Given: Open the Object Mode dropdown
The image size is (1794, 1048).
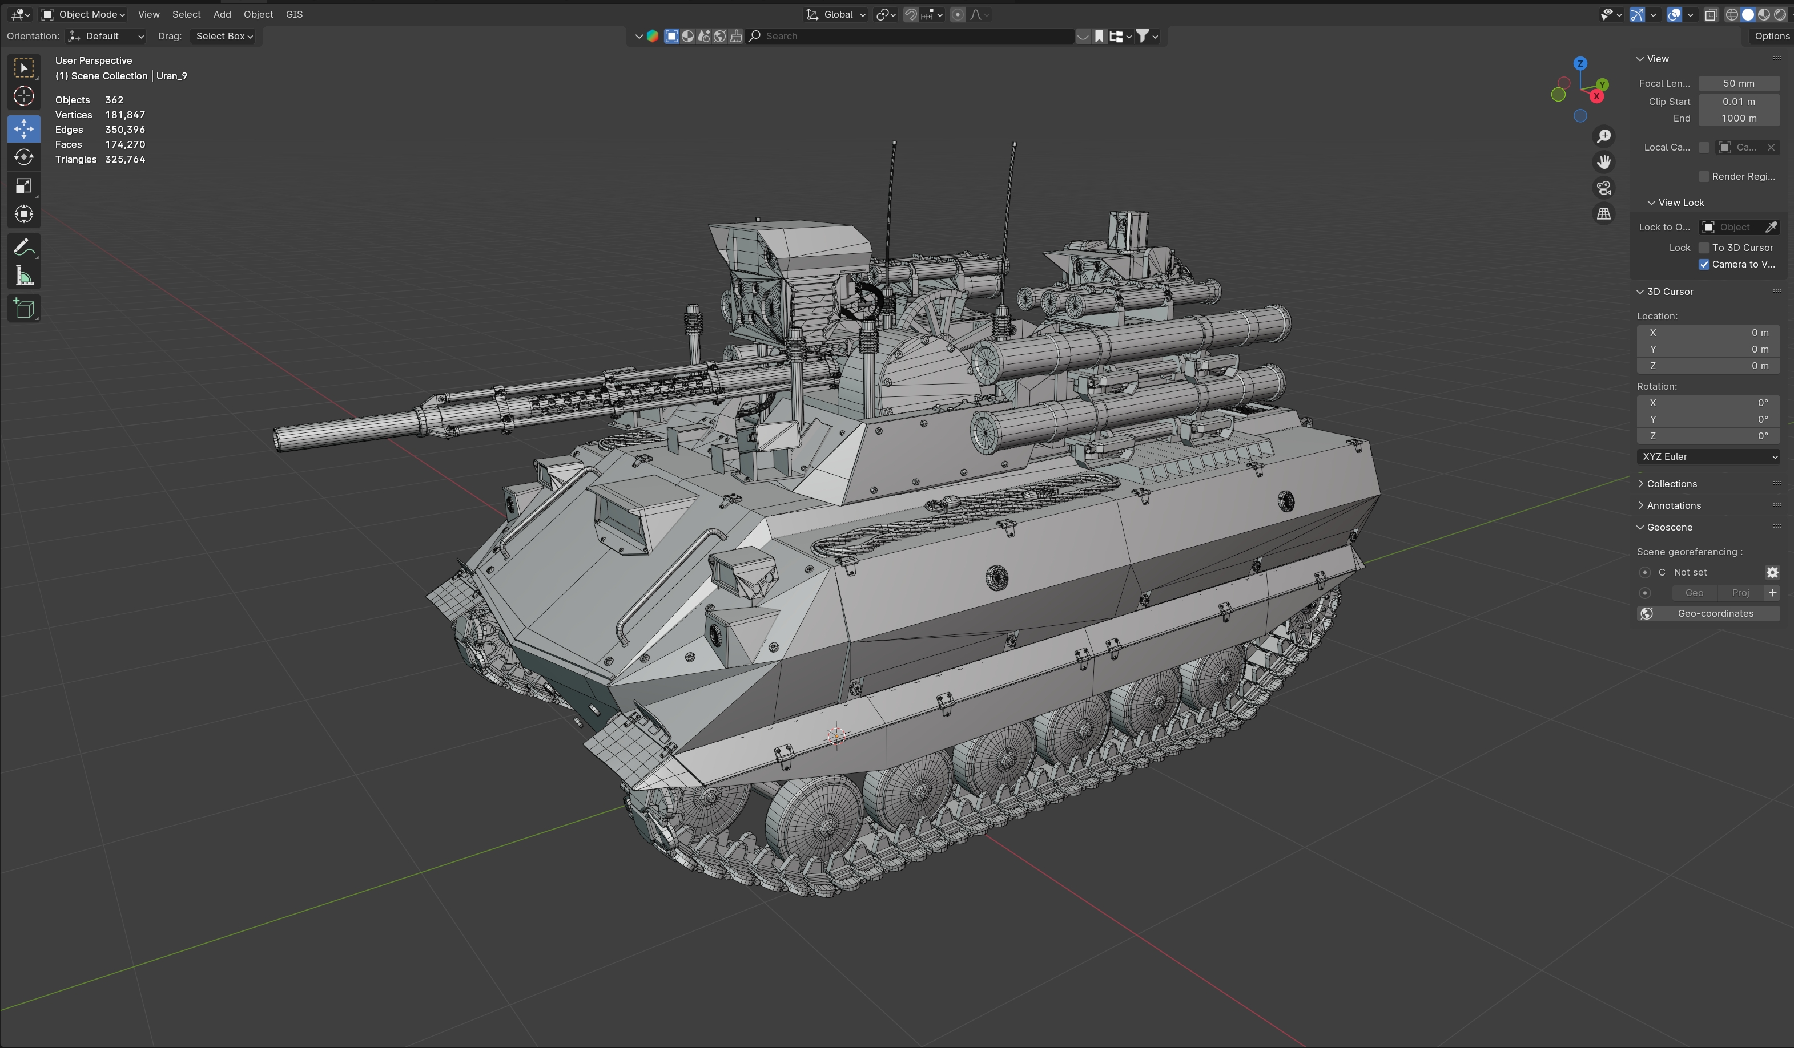Looking at the screenshot, I should pos(83,14).
